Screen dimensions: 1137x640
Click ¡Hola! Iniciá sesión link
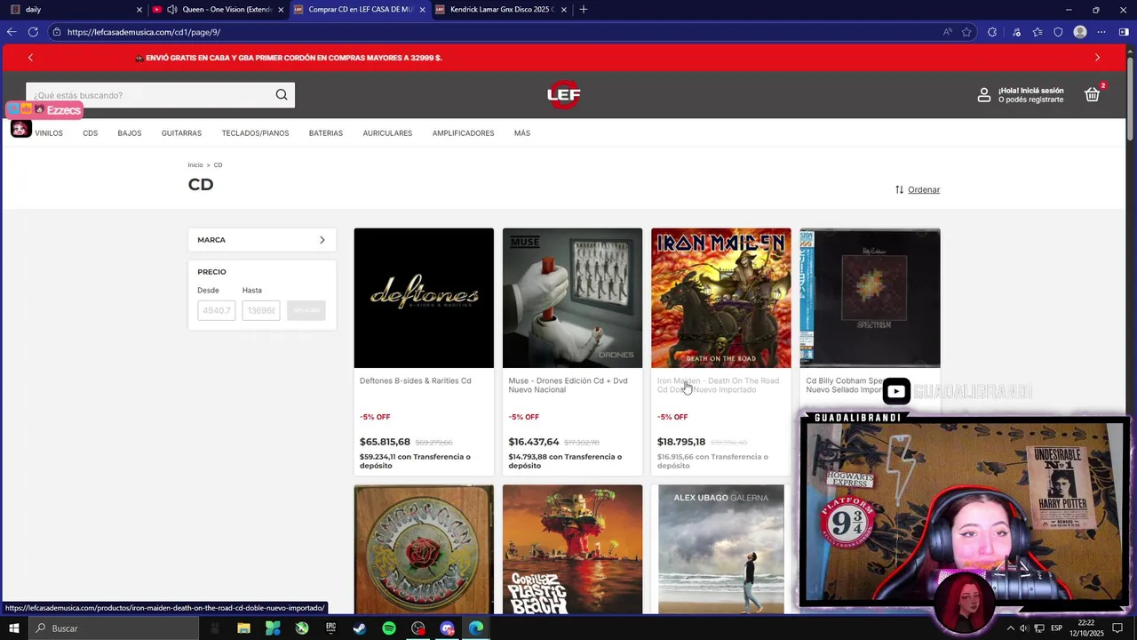tap(1030, 91)
